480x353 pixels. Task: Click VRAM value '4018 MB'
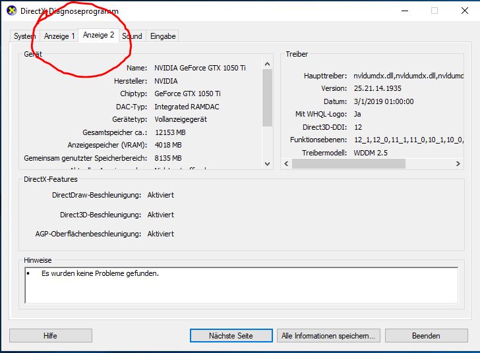coord(168,145)
